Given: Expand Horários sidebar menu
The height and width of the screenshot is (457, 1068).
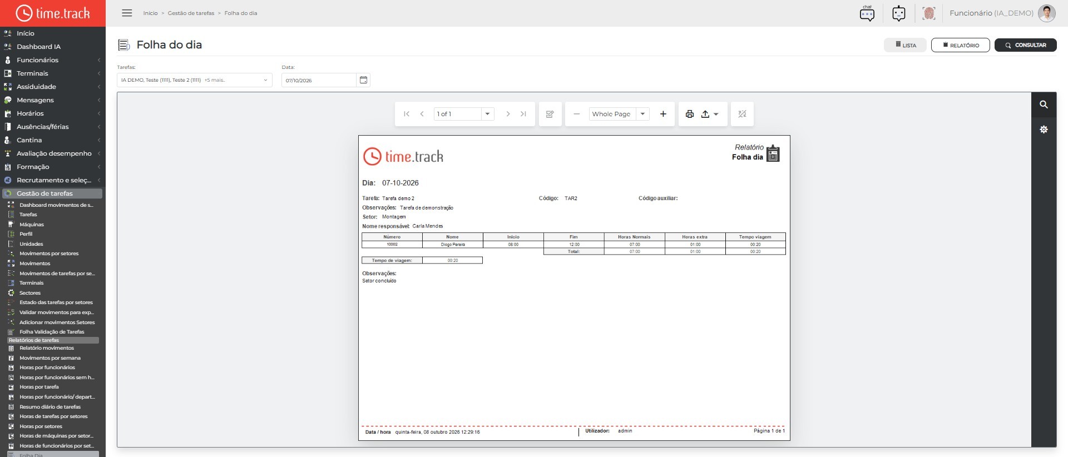Looking at the screenshot, I should tap(52, 113).
